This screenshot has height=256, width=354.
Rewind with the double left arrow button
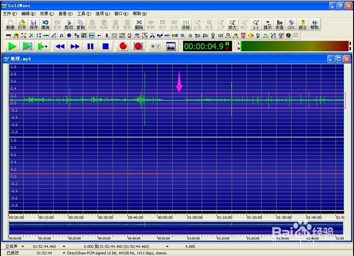point(60,46)
